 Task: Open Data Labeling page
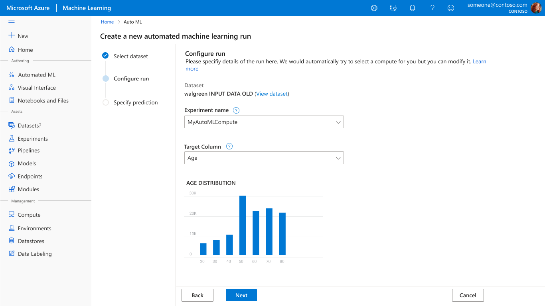tap(35, 254)
